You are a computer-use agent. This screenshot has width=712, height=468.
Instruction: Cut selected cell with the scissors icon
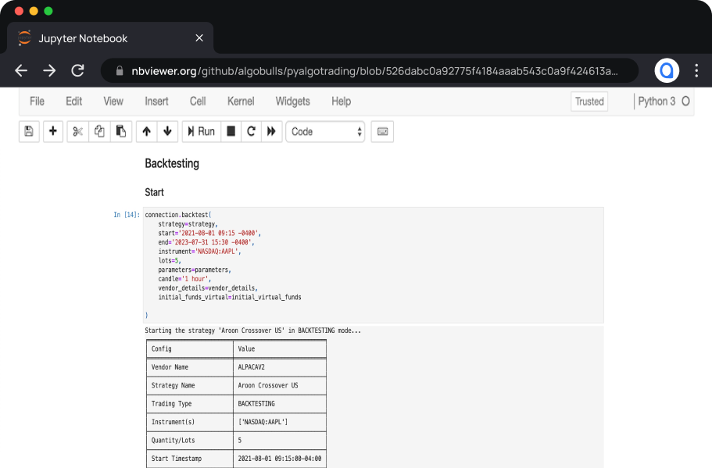77,131
